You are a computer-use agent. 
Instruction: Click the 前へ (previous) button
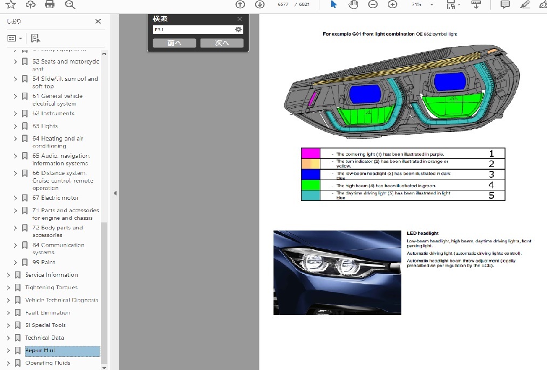[174, 43]
